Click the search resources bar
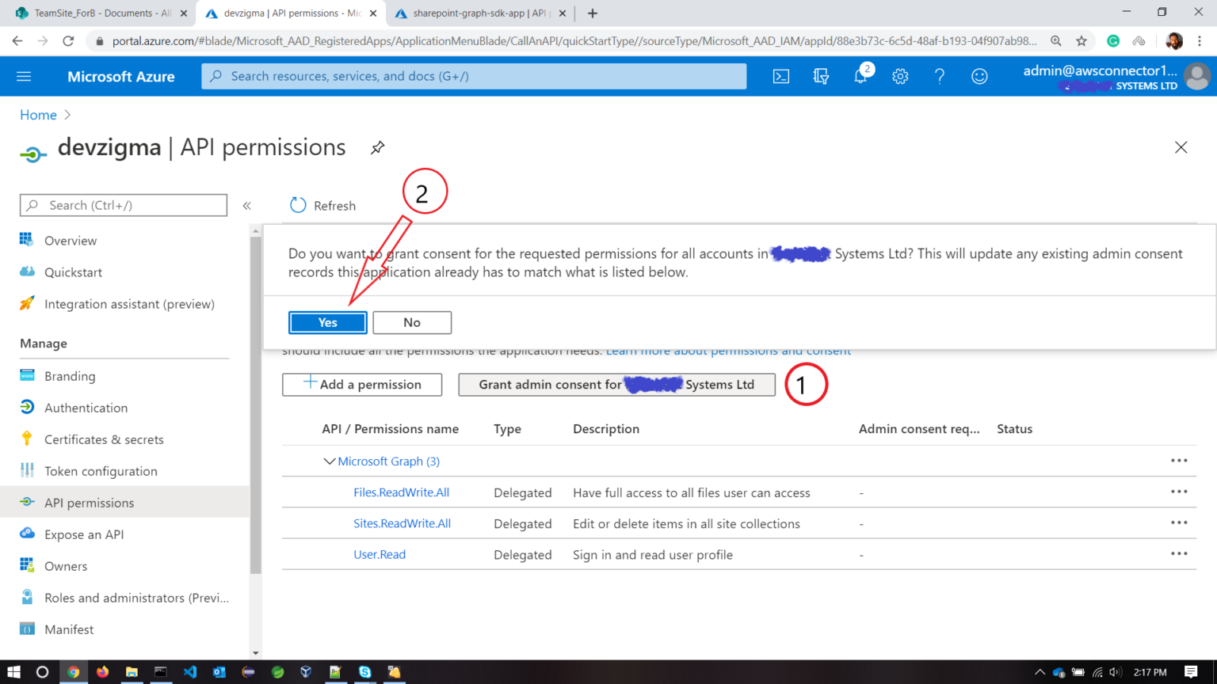The image size is (1217, 684). (x=473, y=76)
